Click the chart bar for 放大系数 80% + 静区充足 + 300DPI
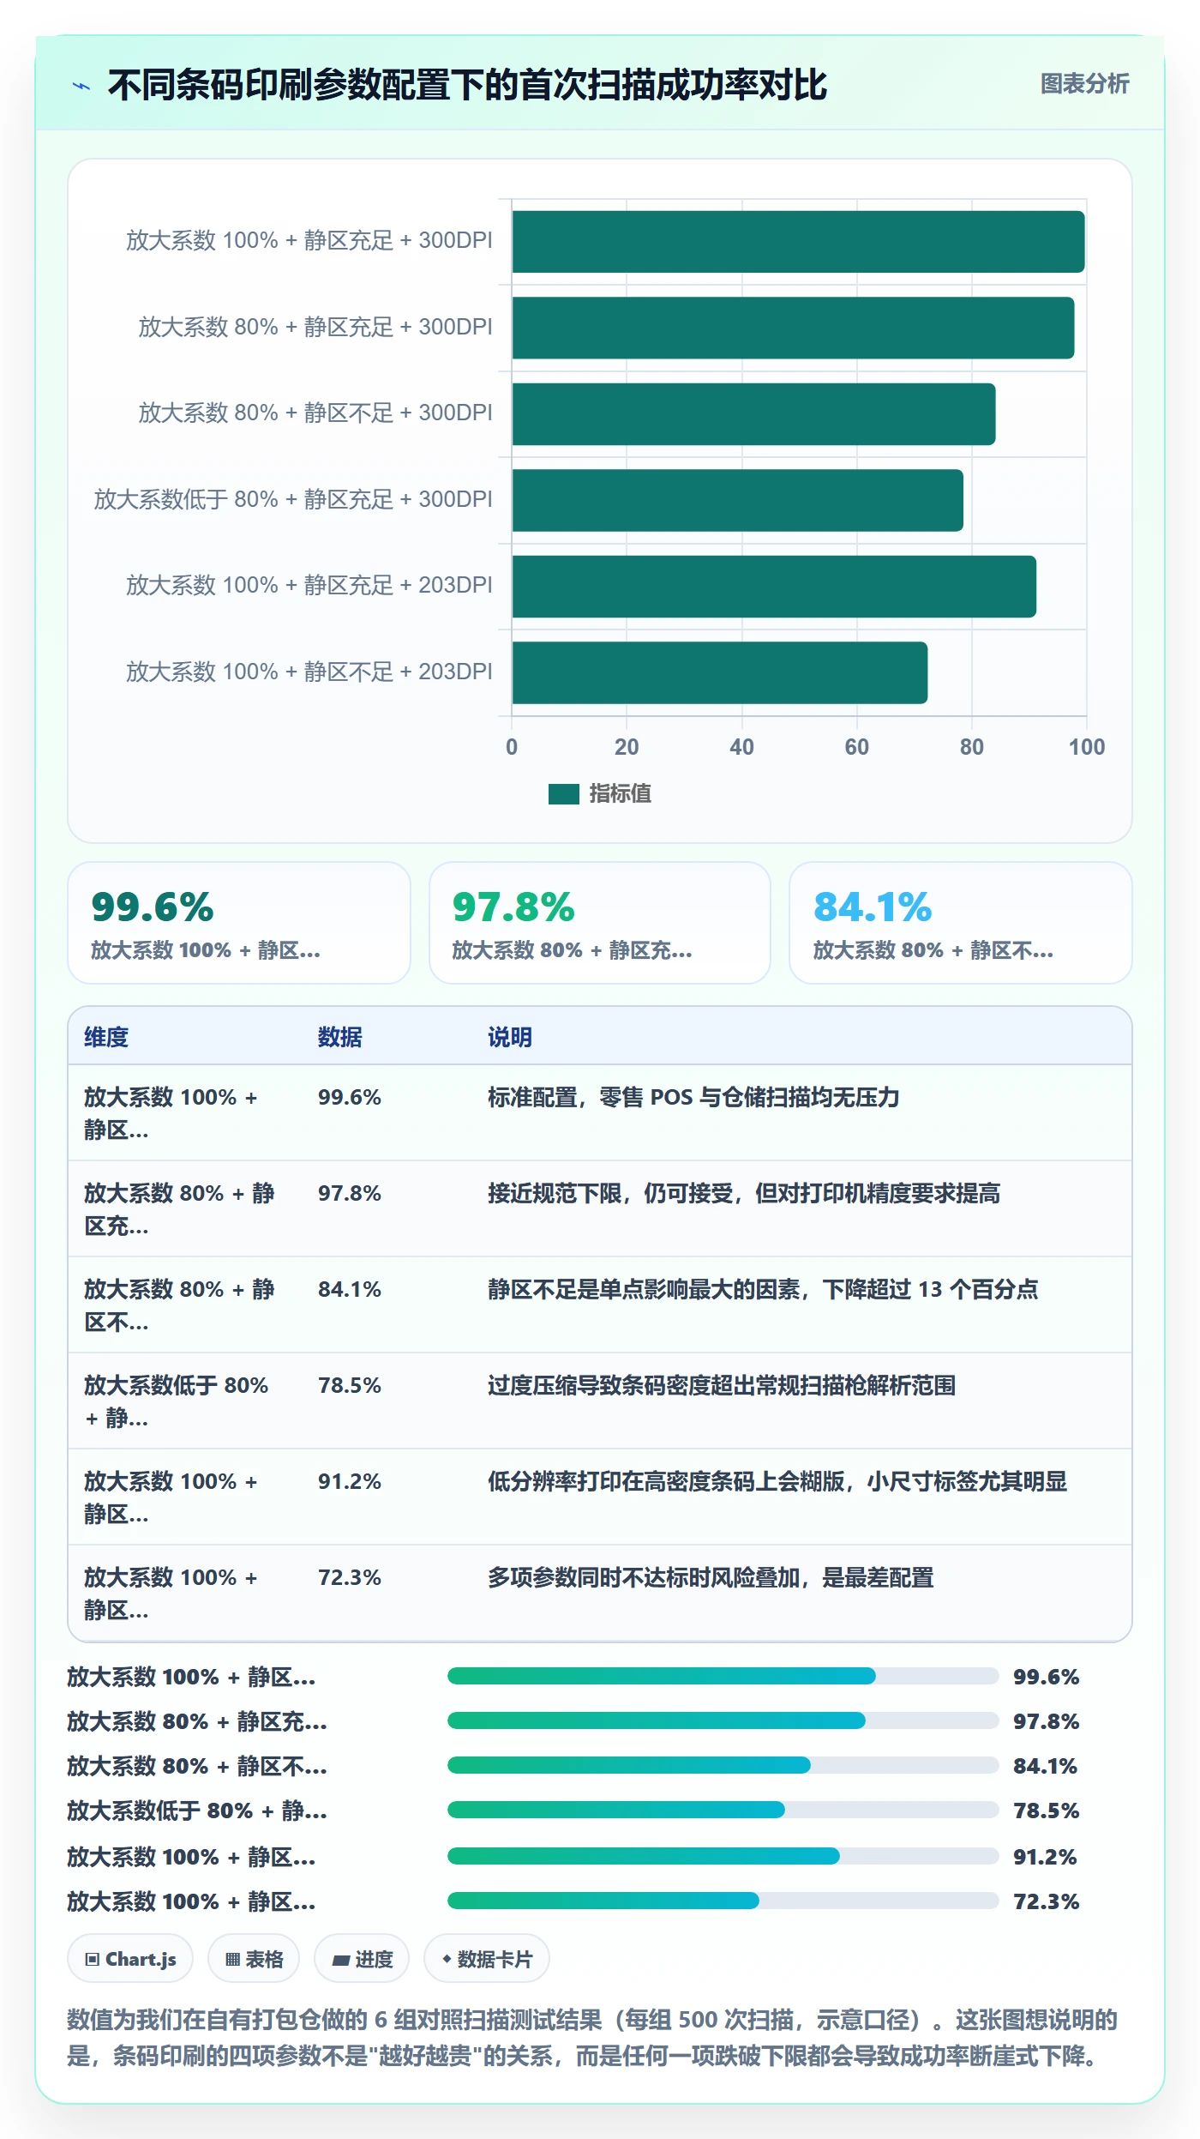This screenshot has height=2139, width=1200. (793, 328)
